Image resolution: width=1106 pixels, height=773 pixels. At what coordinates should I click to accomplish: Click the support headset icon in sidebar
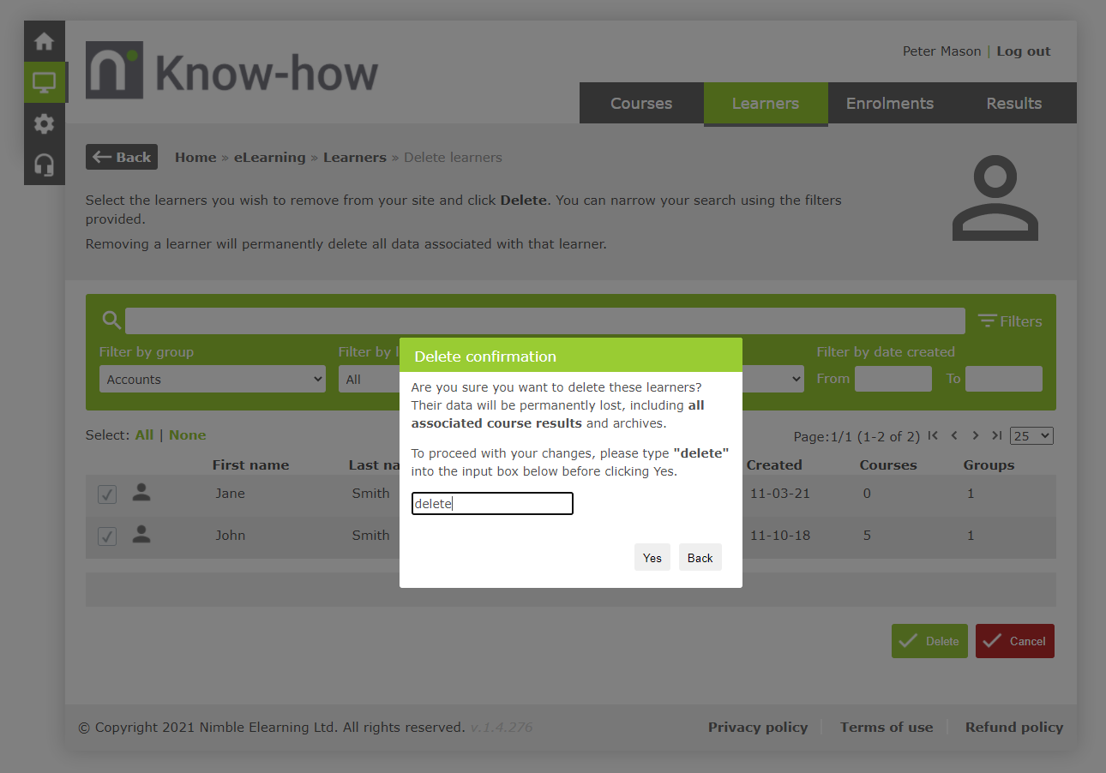(44, 165)
